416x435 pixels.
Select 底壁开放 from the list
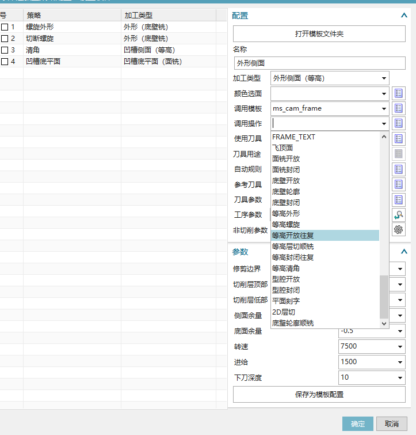click(x=325, y=181)
